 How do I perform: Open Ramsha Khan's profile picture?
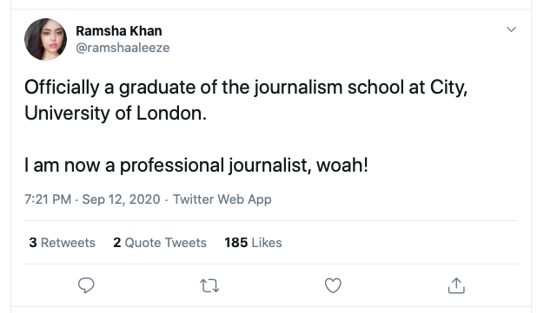[x=45, y=39]
